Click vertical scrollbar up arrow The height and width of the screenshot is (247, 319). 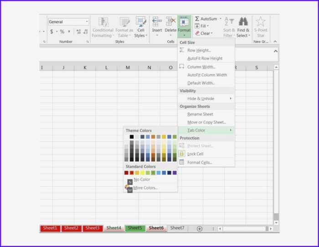point(276,67)
